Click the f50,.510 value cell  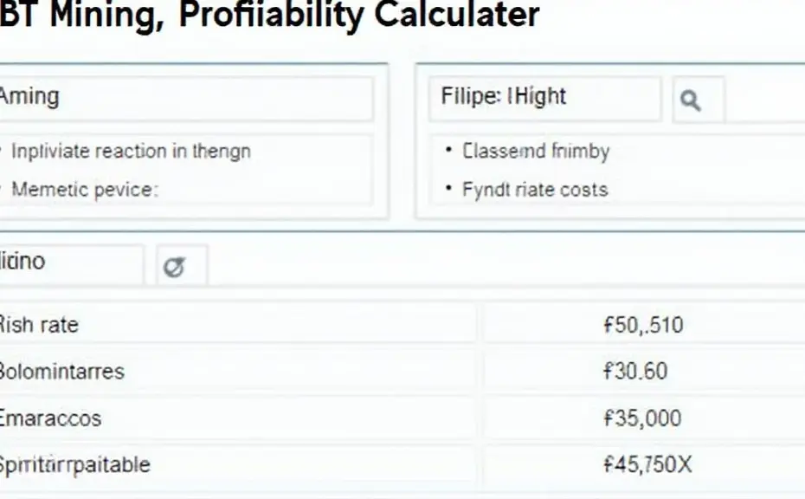pyautogui.click(x=643, y=326)
